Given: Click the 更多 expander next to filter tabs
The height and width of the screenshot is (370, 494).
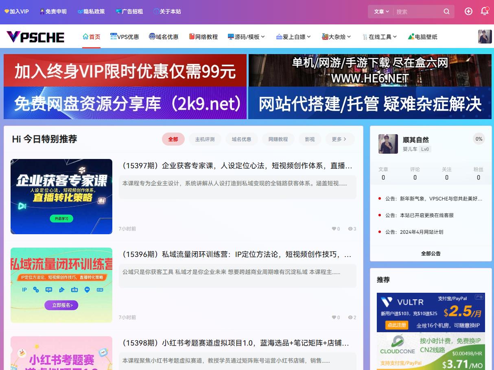Looking at the screenshot, I should point(339,139).
